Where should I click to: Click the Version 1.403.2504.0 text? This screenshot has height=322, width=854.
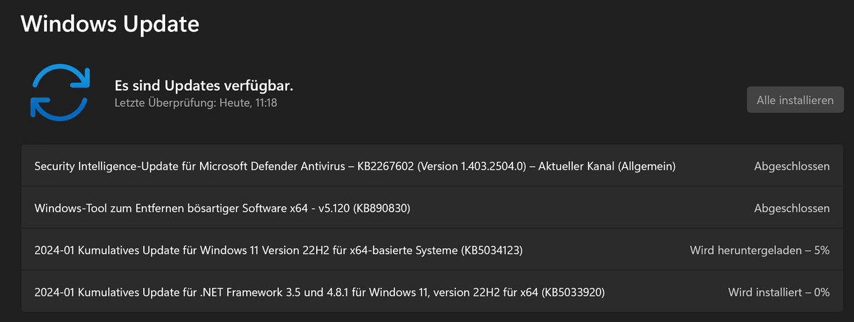coord(474,166)
